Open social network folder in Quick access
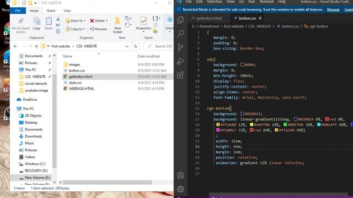This screenshot has width=353, height=198. [35, 84]
